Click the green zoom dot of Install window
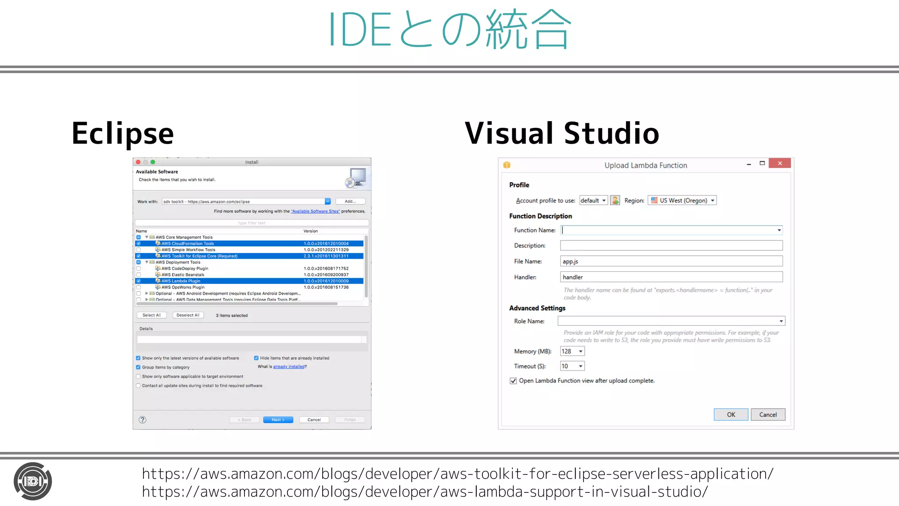This screenshot has height=506, width=899. tap(153, 162)
